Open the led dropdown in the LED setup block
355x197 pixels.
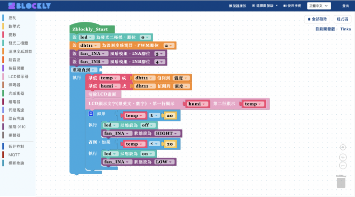click(86, 37)
